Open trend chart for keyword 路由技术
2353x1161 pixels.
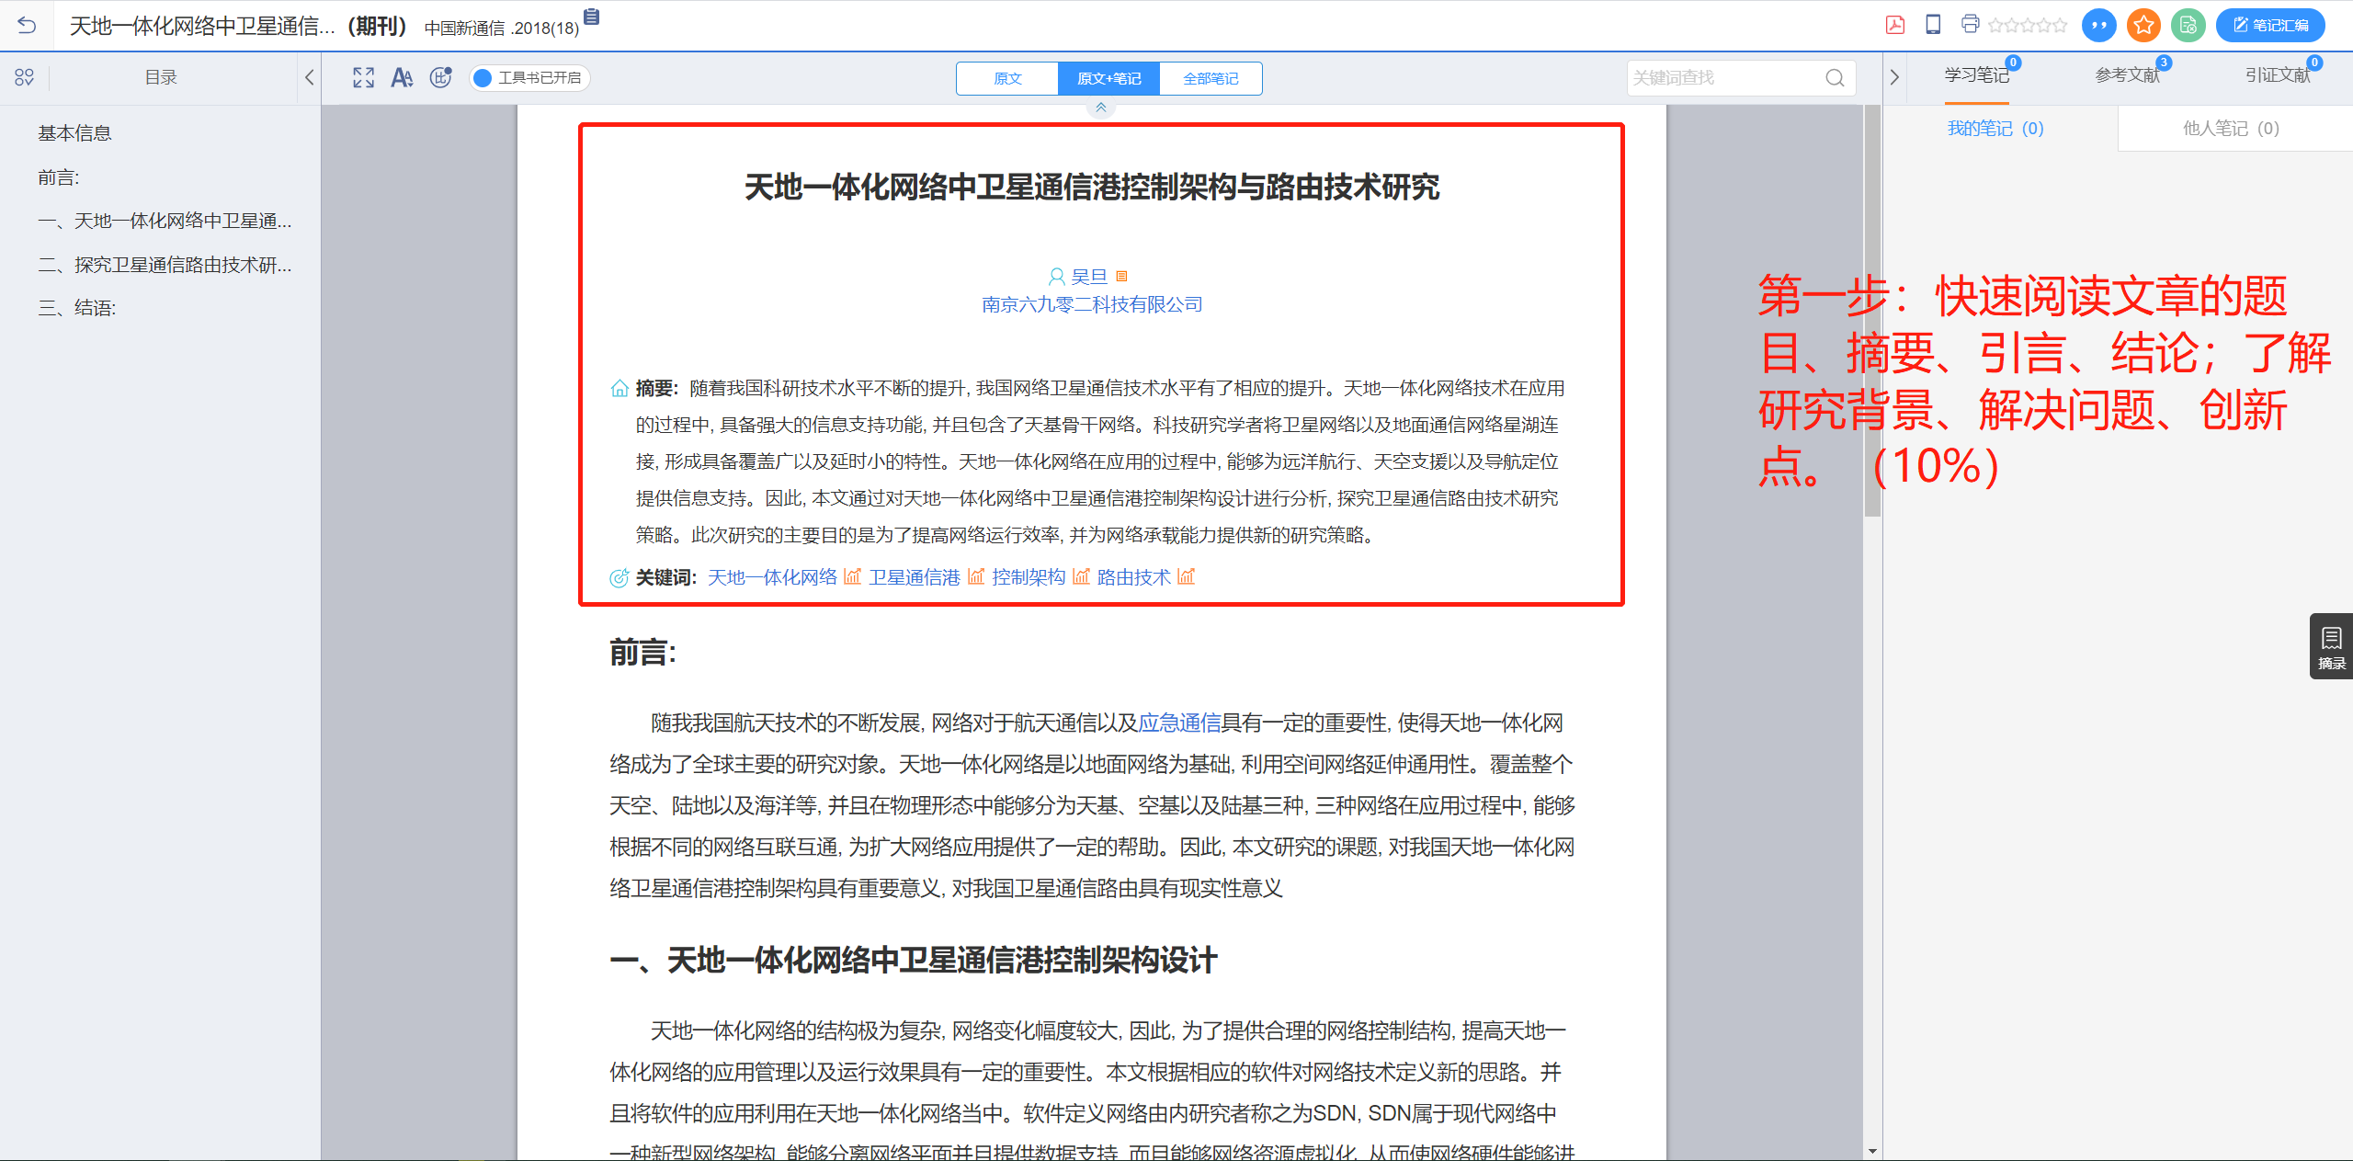(1186, 577)
